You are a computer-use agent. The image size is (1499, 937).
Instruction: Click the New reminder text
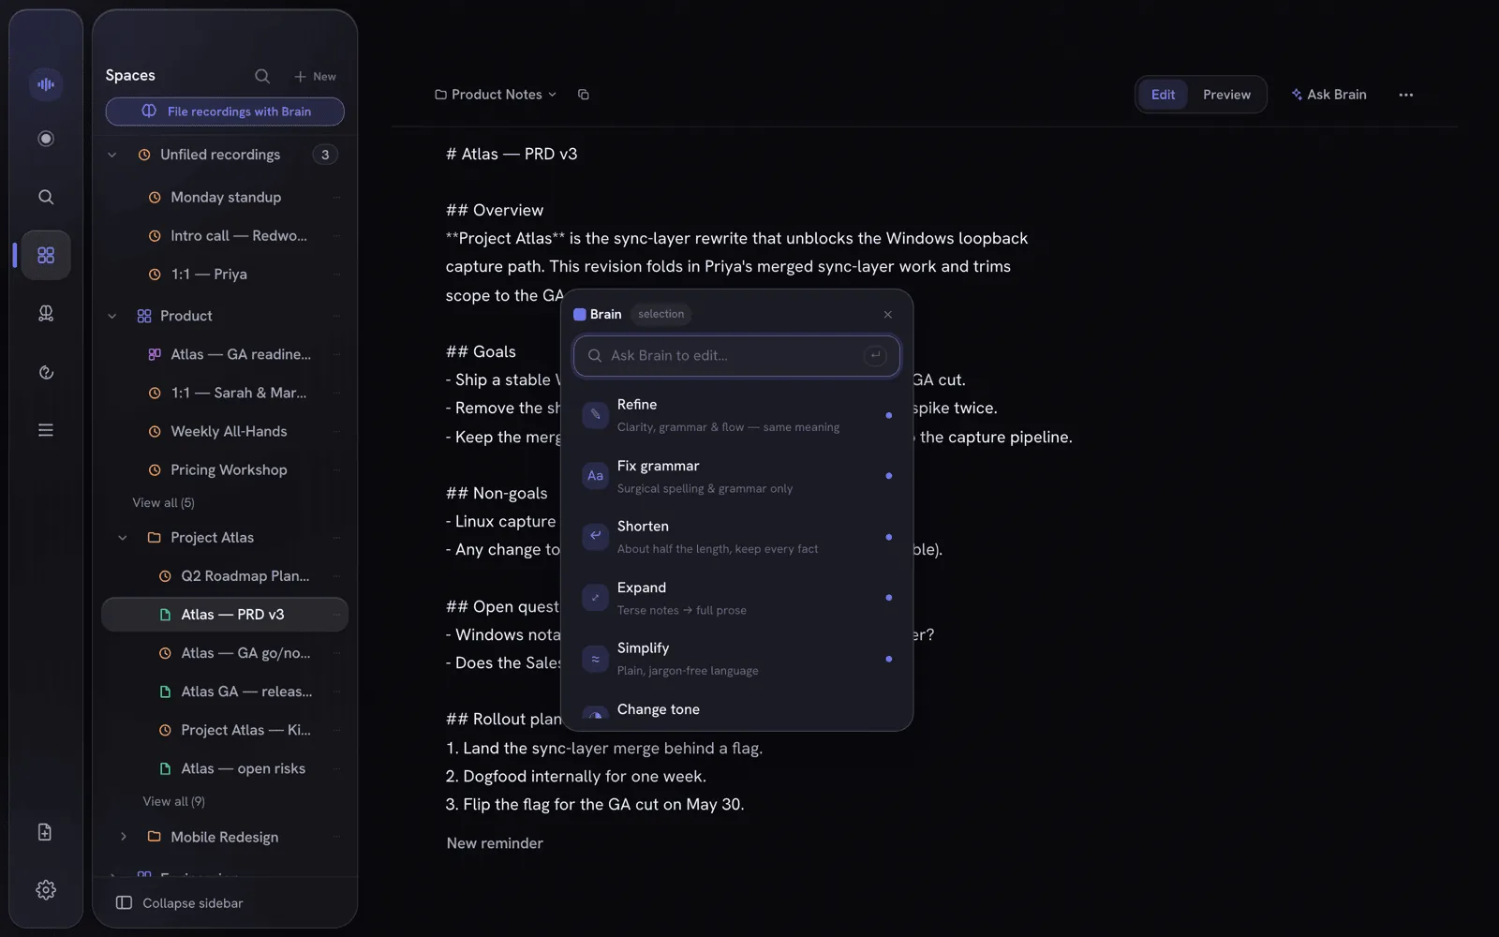495,843
